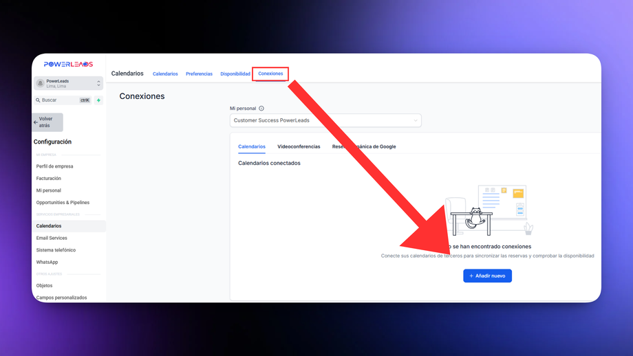Switch to the Disponibilidad tab
Screen dimensions: 633x356
(x=235, y=74)
